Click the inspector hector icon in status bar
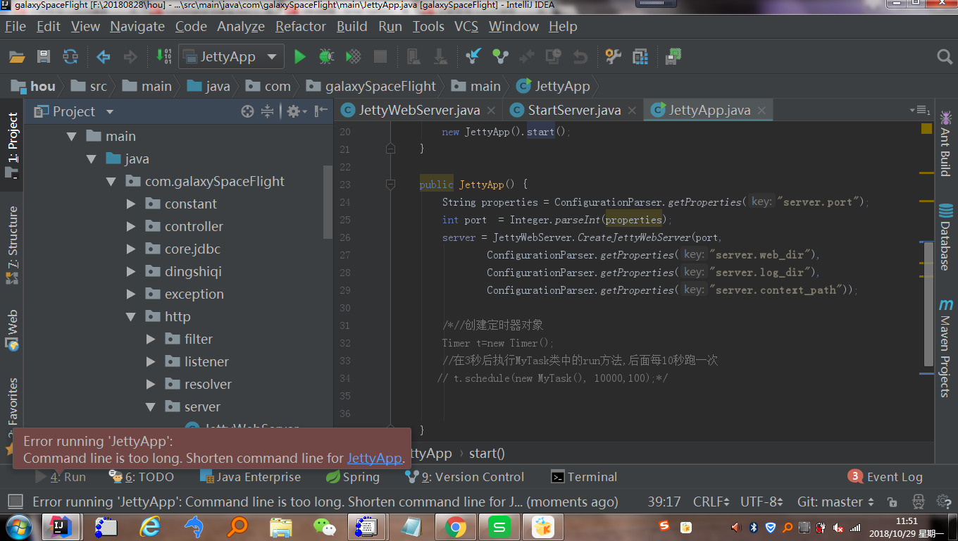The height and width of the screenshot is (541, 958). pos(919,502)
